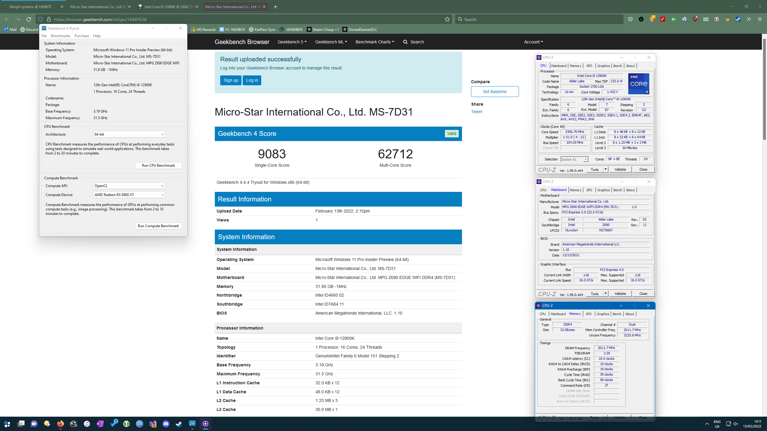Image resolution: width=767 pixels, height=431 pixels.
Task: Expand the Geekbench ML navigation dropdown
Action: (331, 42)
